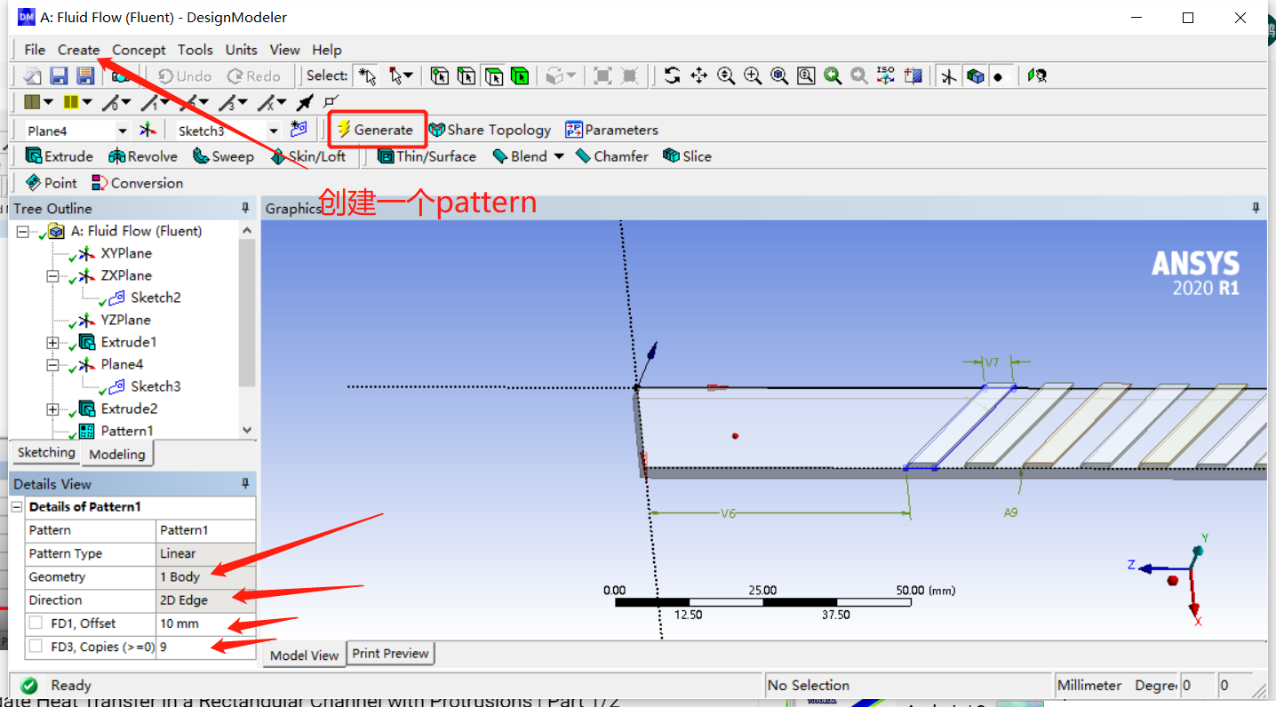Viewport: 1276px width, 707px height.
Task: Click the FD1 Offset value 10 mm field
Action: 206,624
